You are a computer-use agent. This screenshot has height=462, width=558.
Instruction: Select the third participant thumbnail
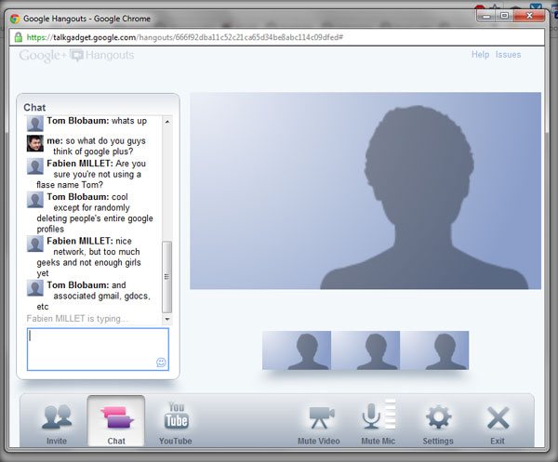(x=434, y=350)
